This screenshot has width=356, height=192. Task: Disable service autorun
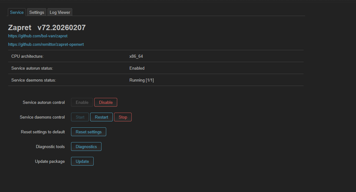click(x=106, y=102)
